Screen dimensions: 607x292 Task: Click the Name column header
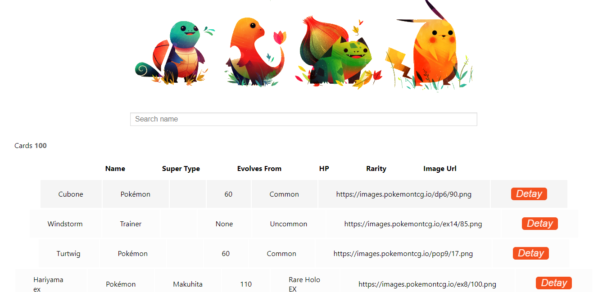[115, 168]
